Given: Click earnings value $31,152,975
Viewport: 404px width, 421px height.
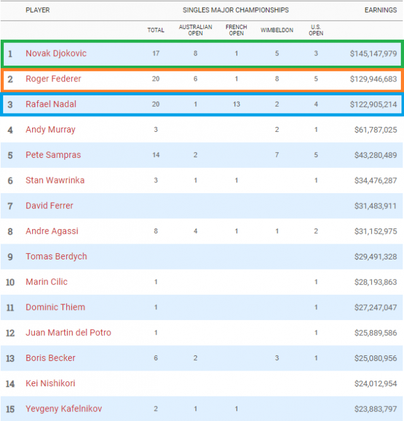Looking at the screenshot, I should point(376,231).
